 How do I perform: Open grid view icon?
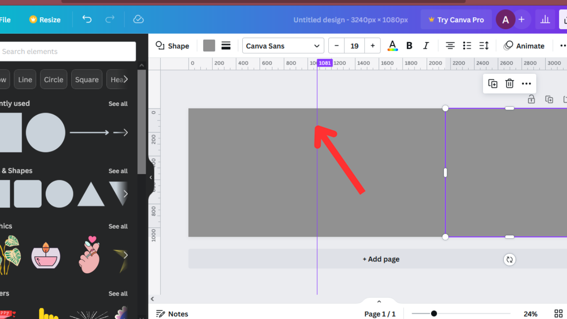click(x=559, y=314)
